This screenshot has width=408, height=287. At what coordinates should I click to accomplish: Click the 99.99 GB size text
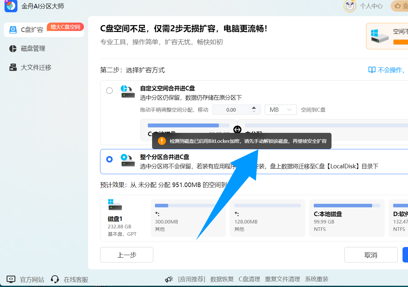click(324, 222)
